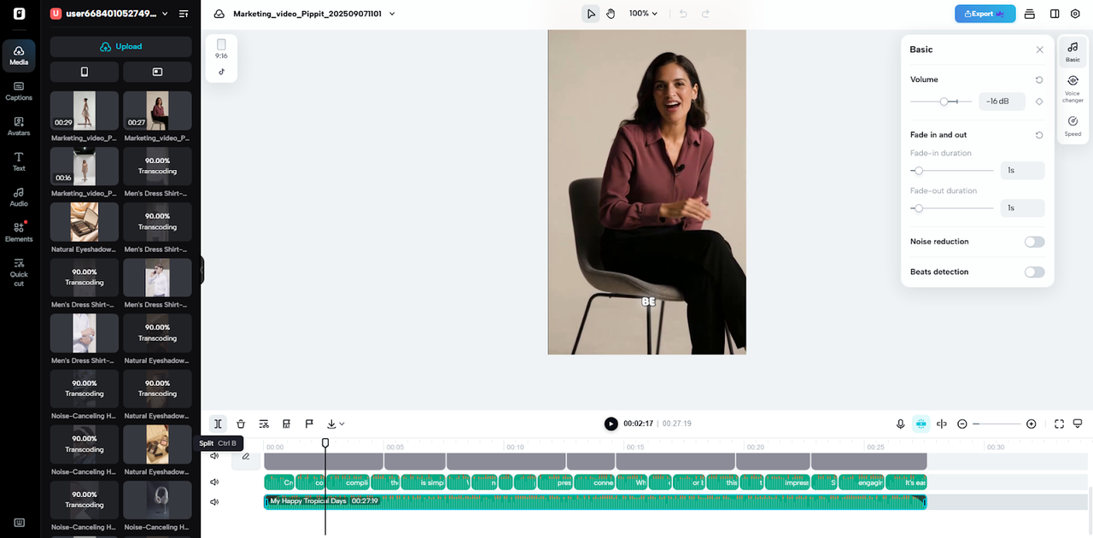The height and width of the screenshot is (538, 1093).
Task: Open the 100% zoom dropdown
Action: [643, 13]
